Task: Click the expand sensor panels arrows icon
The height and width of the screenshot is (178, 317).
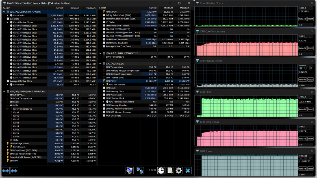Action: click(x=6, y=171)
